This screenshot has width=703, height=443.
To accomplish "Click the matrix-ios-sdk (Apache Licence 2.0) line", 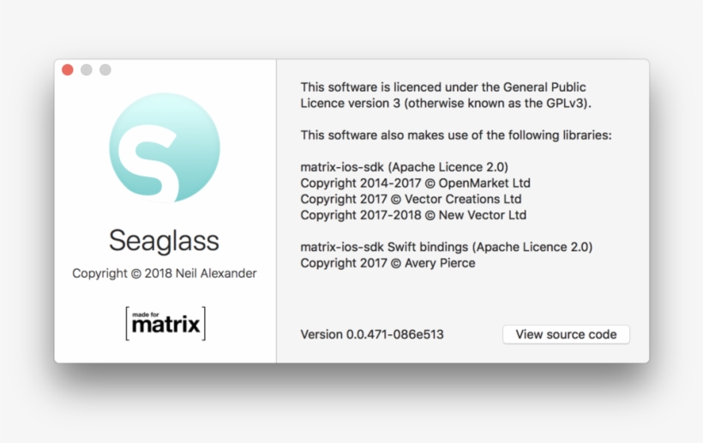I will pos(405,167).
